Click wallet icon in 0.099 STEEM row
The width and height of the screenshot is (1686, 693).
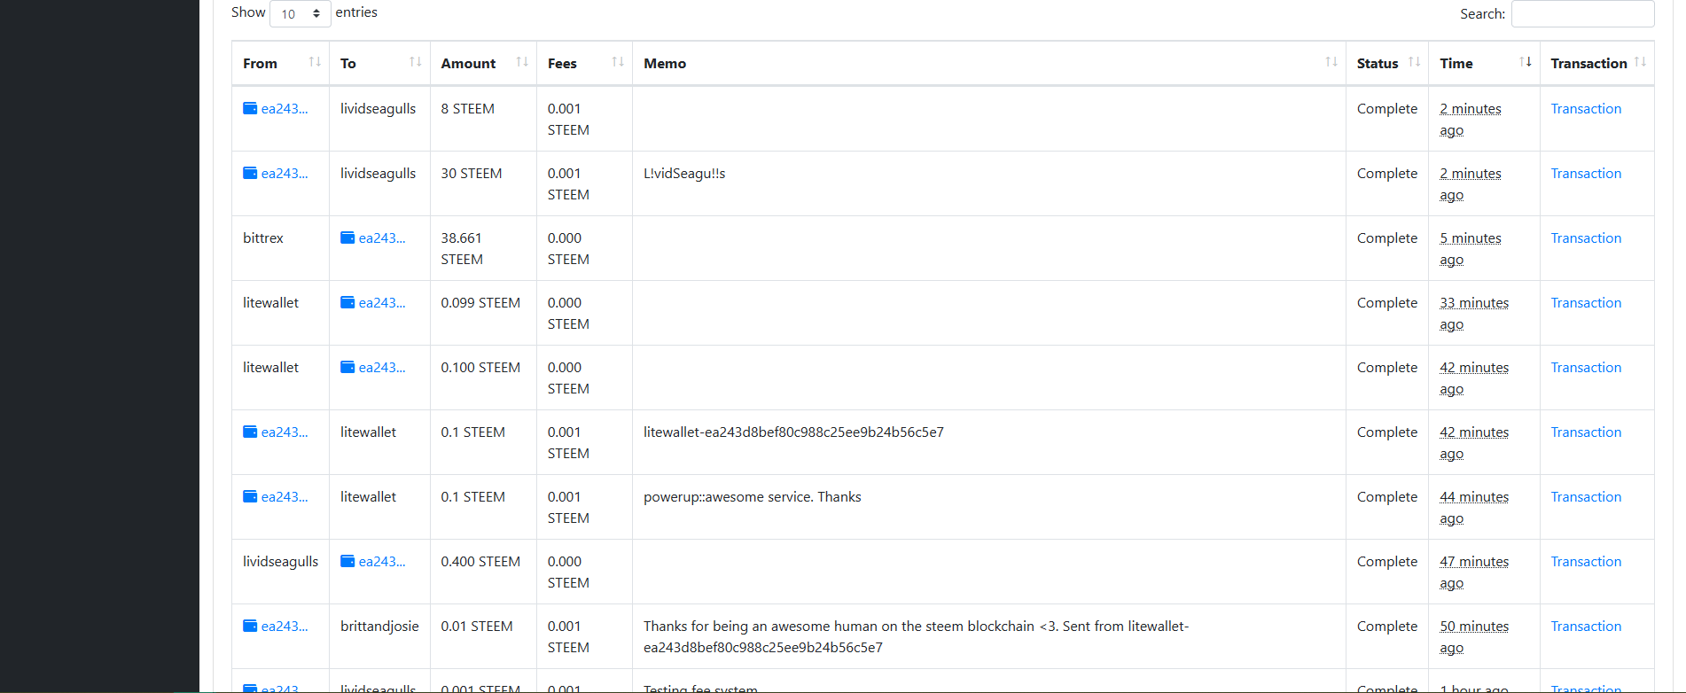[347, 303]
